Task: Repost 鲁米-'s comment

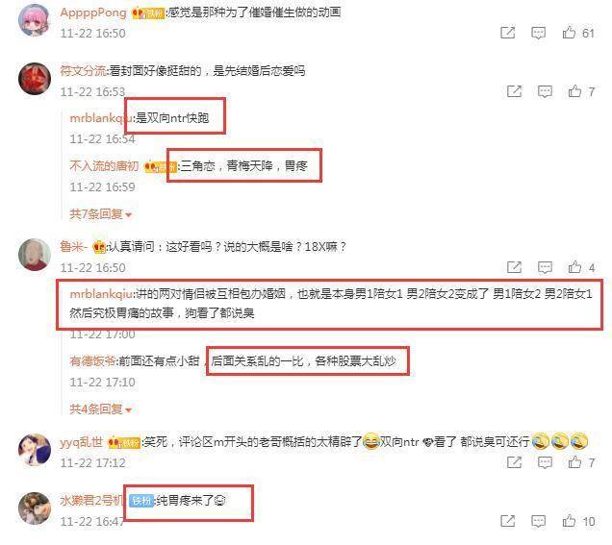Action: pos(514,267)
